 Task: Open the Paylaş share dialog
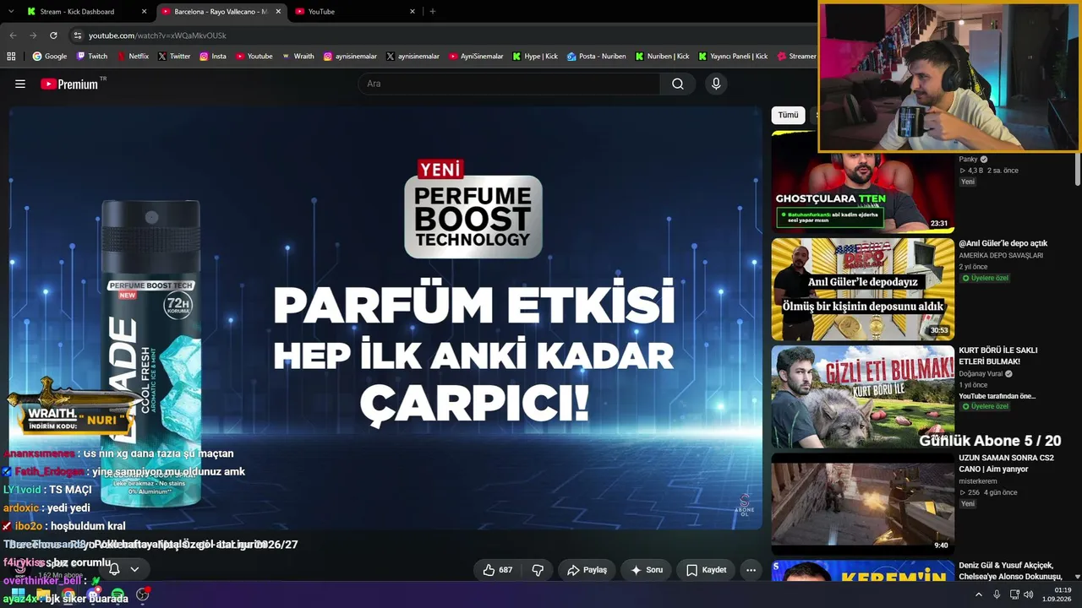587,570
